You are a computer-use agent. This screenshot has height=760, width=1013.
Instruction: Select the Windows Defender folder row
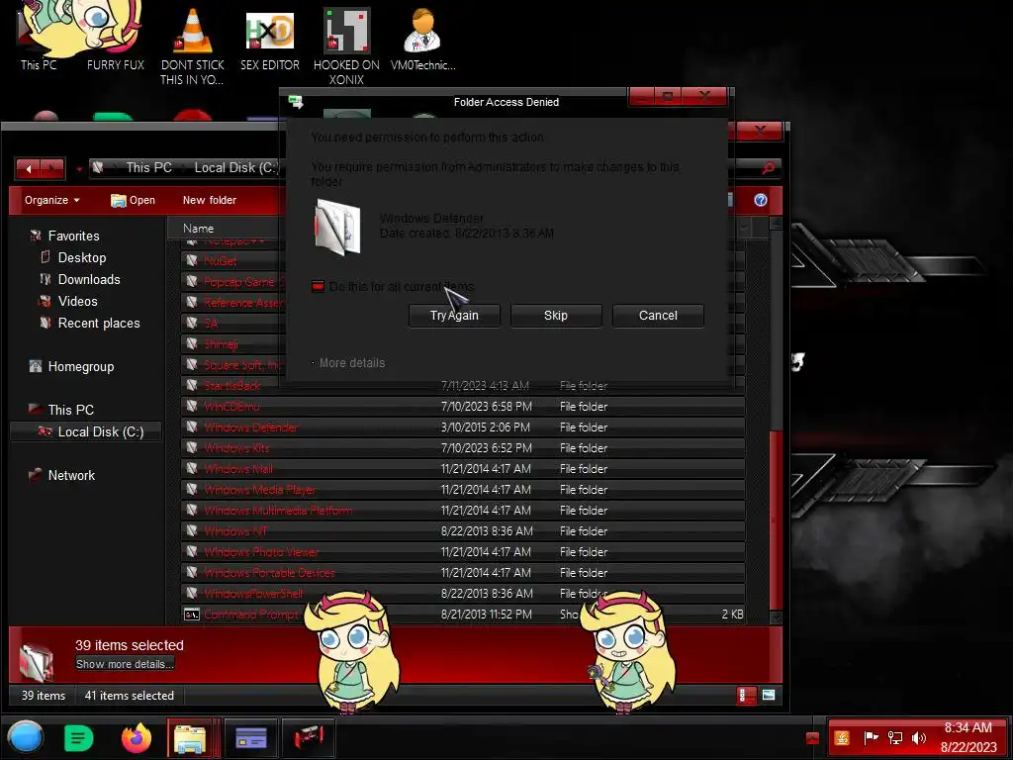coord(463,427)
